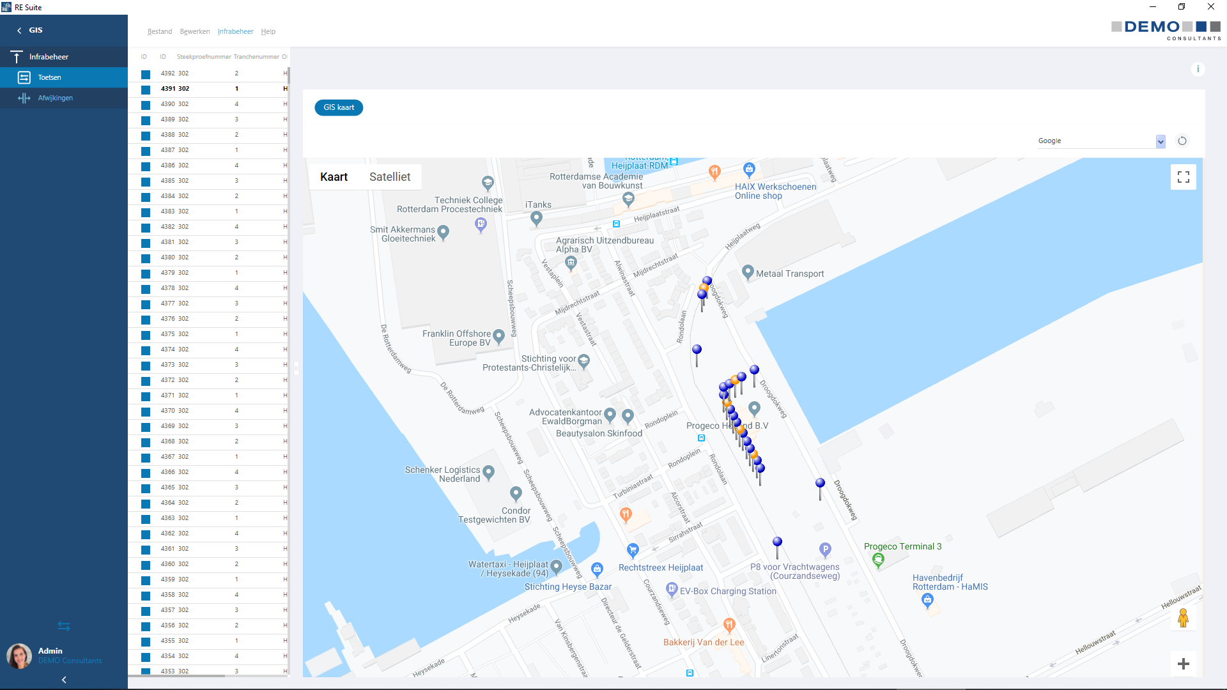Open the info icon above the map panel

click(1198, 69)
